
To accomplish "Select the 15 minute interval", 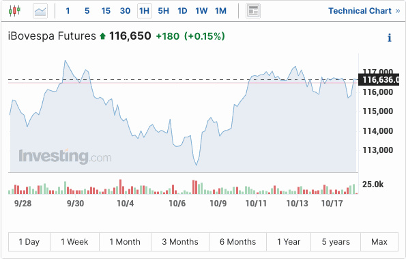I will coord(106,11).
